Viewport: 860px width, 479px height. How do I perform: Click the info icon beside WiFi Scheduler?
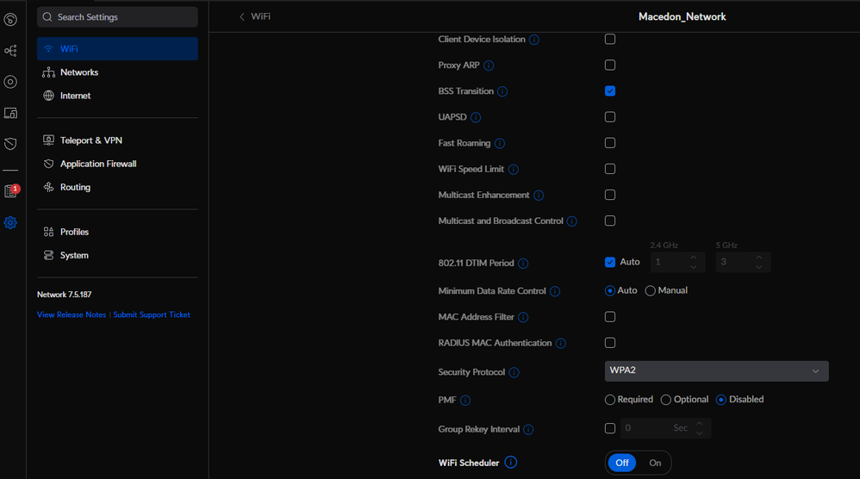tap(511, 463)
